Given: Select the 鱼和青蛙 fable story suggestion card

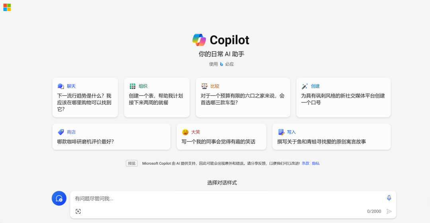Looking at the screenshot, I should click(331, 136).
